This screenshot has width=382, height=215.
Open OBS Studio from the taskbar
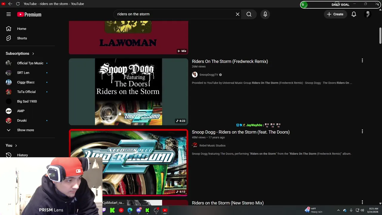tap(156, 210)
